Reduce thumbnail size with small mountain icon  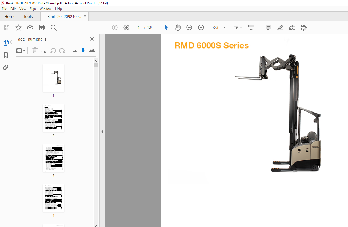pos(75,51)
